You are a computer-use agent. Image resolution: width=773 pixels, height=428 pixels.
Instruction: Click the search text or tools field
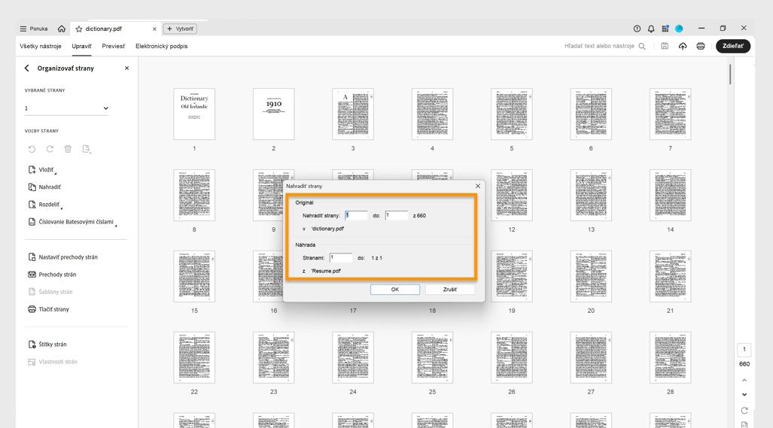(604, 46)
